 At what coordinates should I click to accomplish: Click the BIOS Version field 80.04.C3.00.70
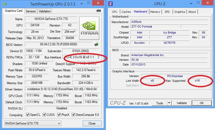[59, 44]
